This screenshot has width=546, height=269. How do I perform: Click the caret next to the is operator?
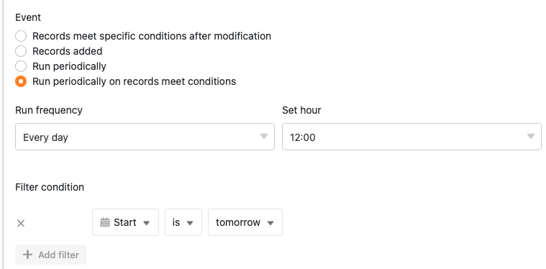click(190, 223)
